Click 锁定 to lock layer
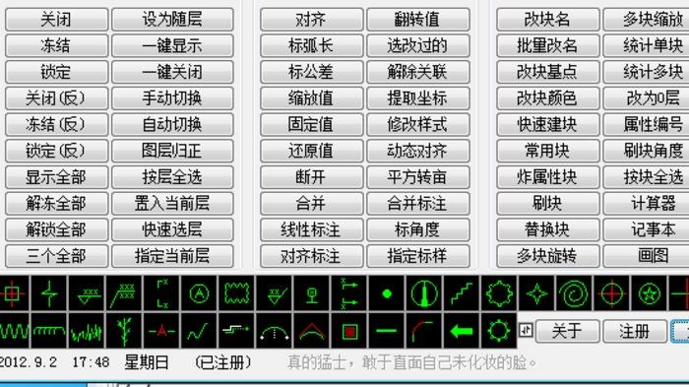The image size is (689, 387). tap(56, 72)
